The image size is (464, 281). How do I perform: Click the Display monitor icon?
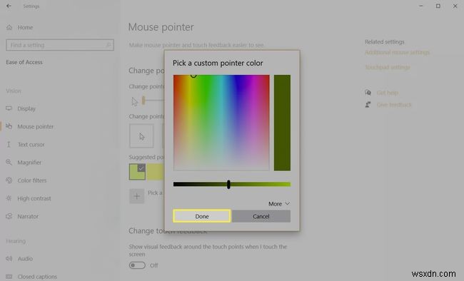pos(9,108)
